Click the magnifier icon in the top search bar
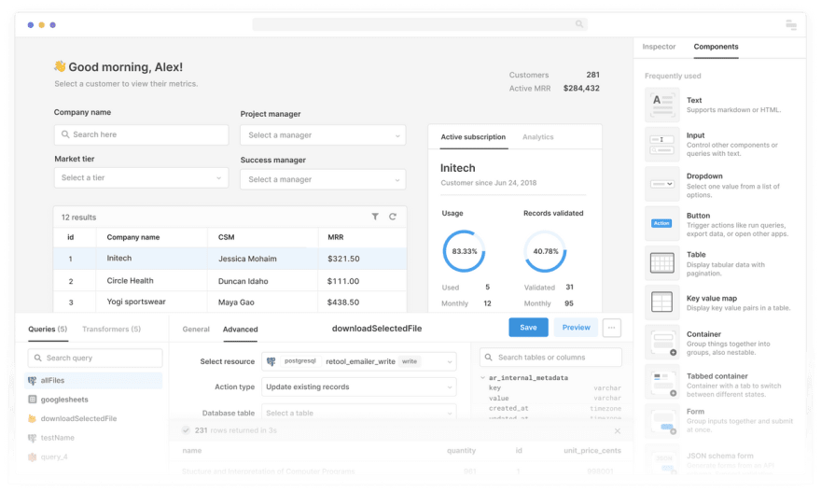Viewport: 821px width, 492px height. coord(579,24)
